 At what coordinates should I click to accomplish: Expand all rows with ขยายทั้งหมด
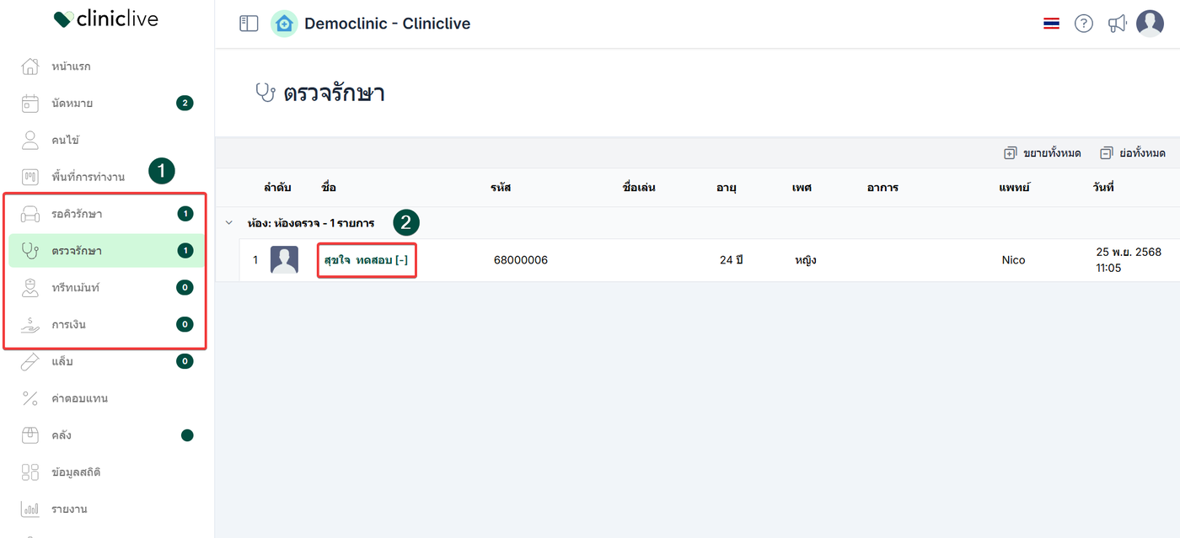[1043, 152]
